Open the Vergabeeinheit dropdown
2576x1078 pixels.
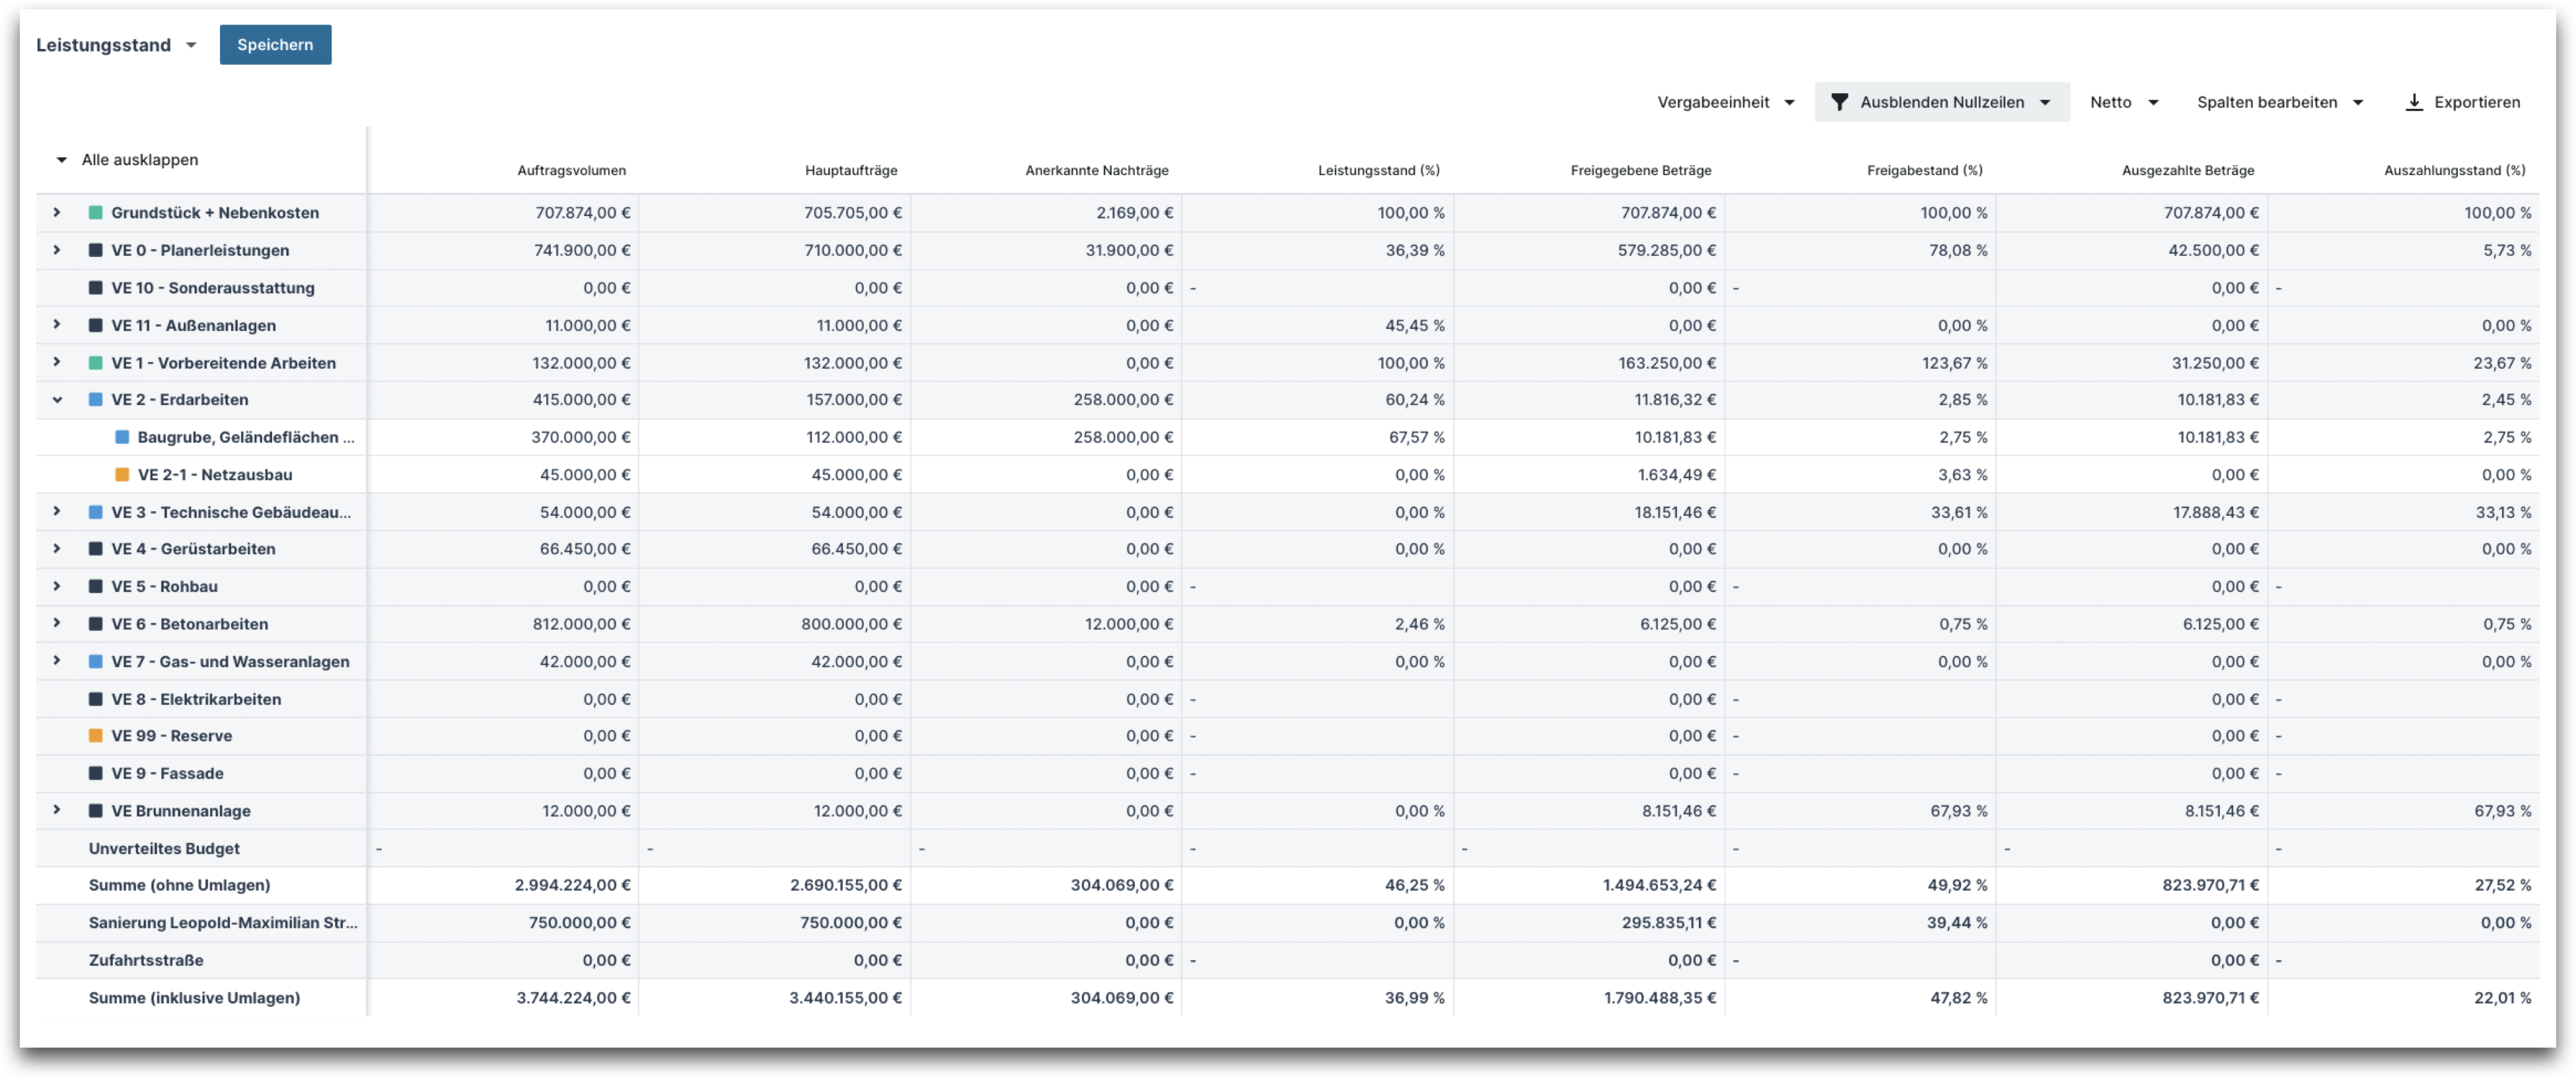pos(1725,102)
